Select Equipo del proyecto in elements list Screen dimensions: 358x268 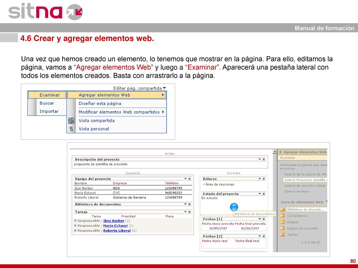click(302, 228)
